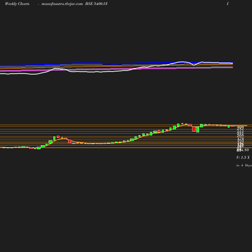Click the 84.80 price label
The width and height of the screenshot is (252, 252).
click(x=242, y=150)
